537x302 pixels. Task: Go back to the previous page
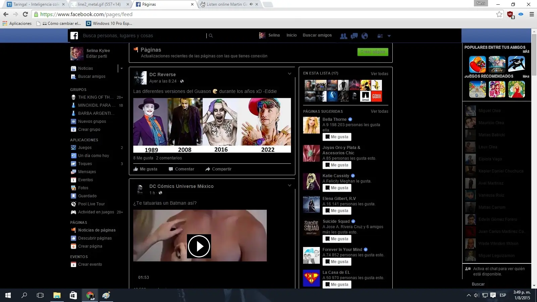point(6,14)
